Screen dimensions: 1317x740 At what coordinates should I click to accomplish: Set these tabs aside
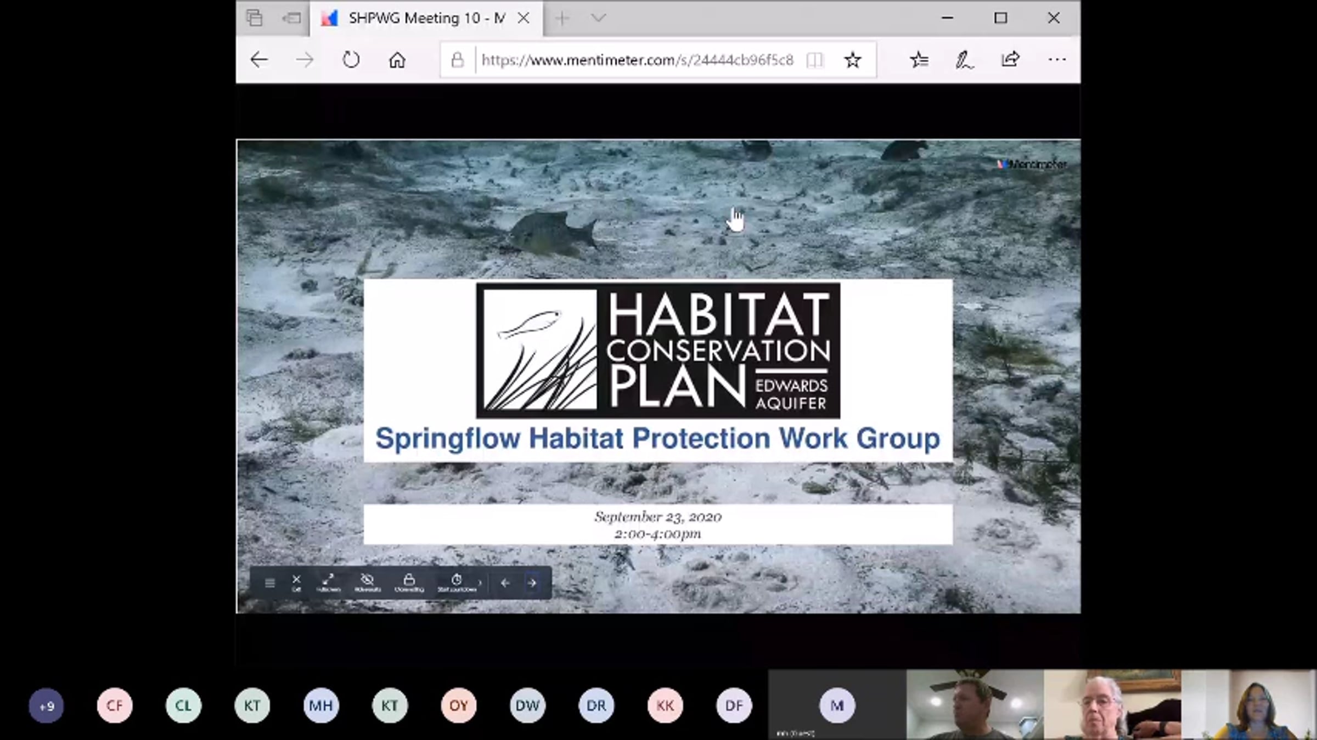[291, 19]
